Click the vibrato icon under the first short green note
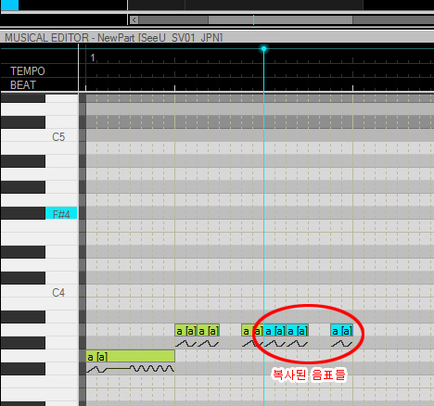The height and width of the screenshot is (406, 434). [x=185, y=343]
